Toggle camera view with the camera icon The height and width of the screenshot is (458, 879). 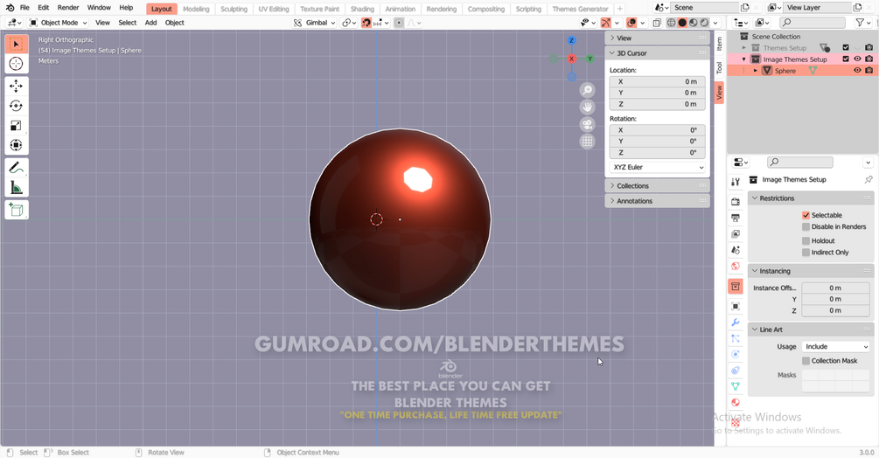[587, 124]
